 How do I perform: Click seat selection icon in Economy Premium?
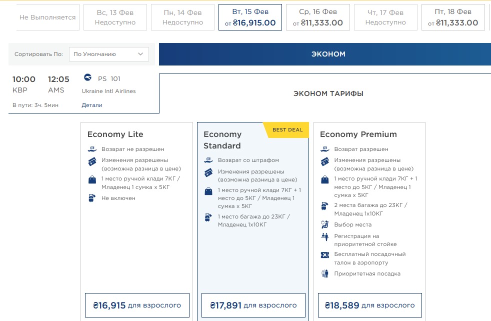pyautogui.click(x=324, y=224)
